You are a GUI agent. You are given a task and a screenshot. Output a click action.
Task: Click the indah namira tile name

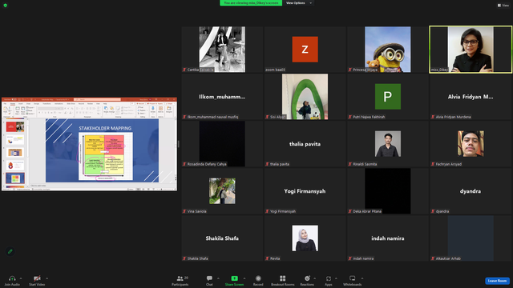(388, 238)
